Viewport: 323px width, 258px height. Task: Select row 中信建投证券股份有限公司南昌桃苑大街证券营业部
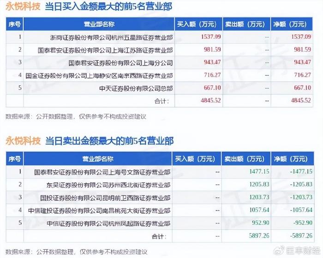click(x=160, y=210)
